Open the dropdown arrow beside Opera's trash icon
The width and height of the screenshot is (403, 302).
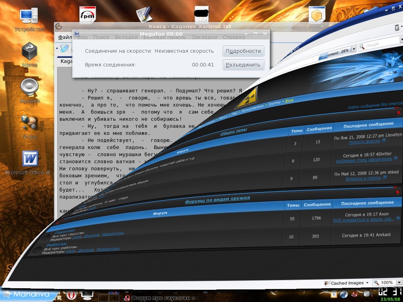(401, 26)
